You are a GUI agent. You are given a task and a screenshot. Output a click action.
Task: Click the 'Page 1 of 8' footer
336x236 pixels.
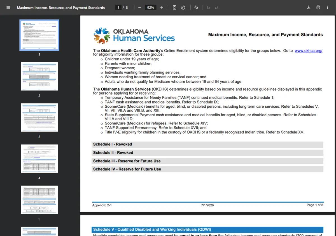point(315,205)
